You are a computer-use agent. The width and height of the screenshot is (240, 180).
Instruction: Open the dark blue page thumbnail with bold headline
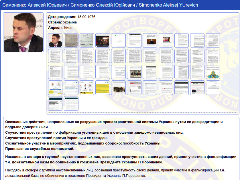(x=55, y=103)
